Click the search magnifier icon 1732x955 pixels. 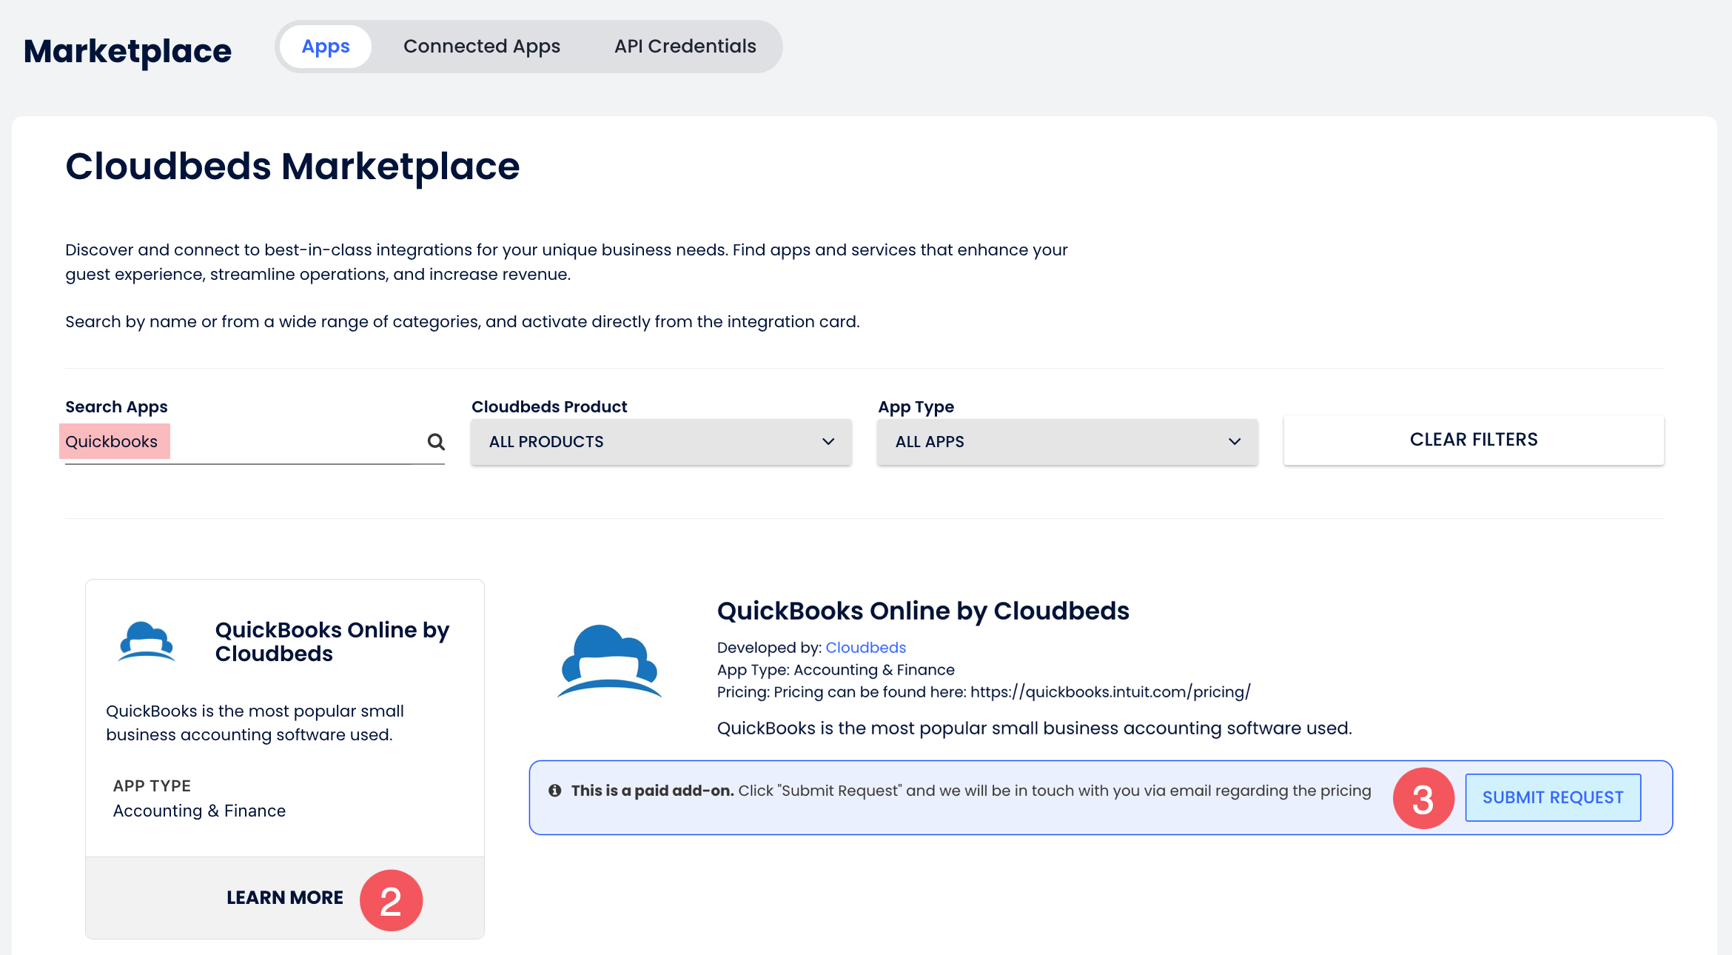[436, 442]
